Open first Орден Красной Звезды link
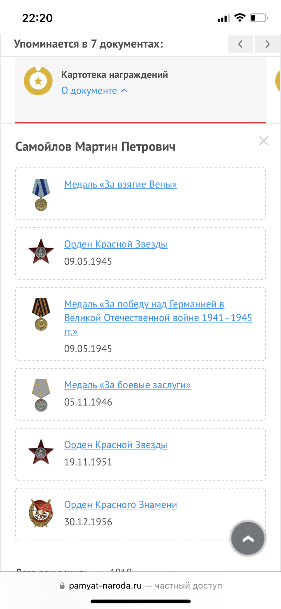The image size is (281, 609). point(116,244)
